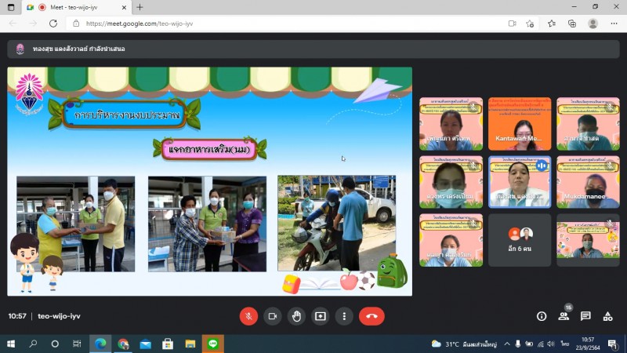627x353 pixels.
Task: Leave the call with red hang-up button
Action: pos(371,316)
